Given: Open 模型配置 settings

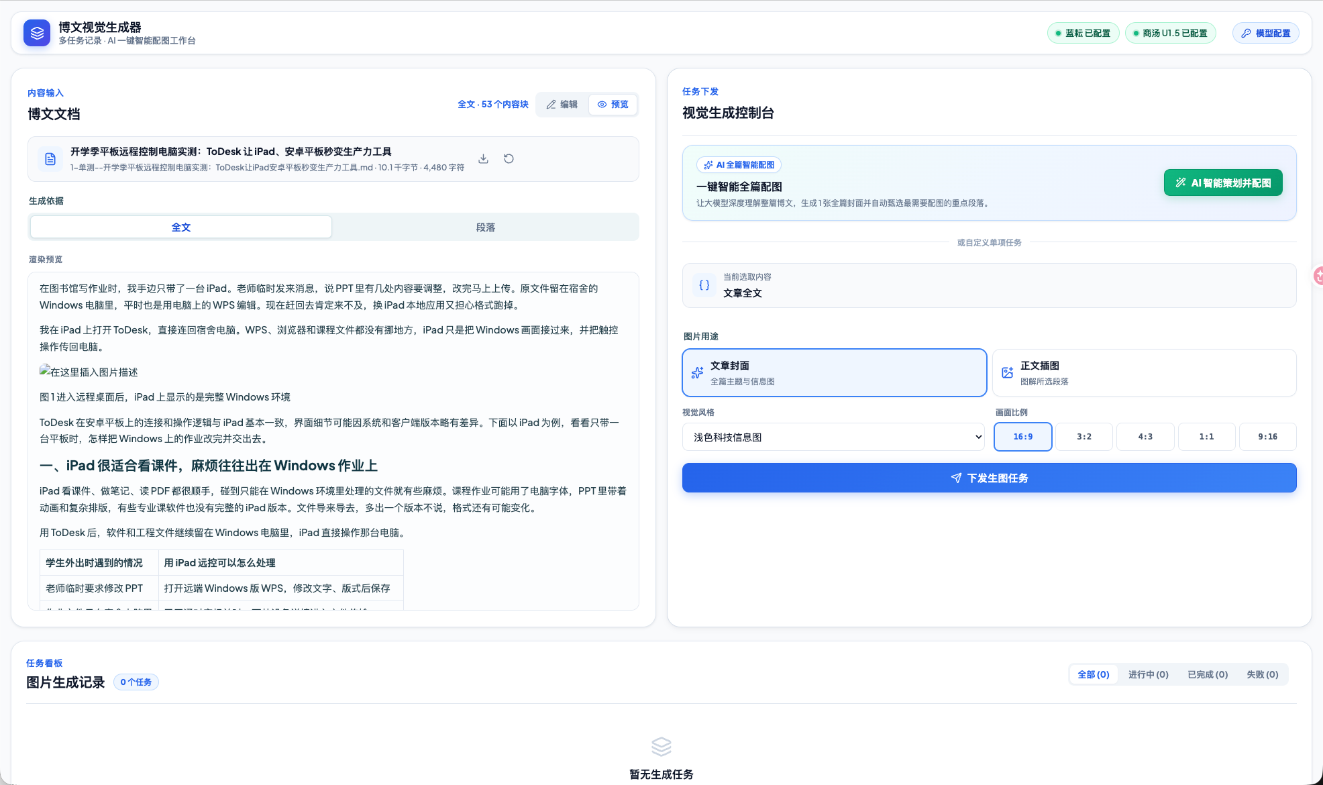Looking at the screenshot, I should pyautogui.click(x=1266, y=33).
